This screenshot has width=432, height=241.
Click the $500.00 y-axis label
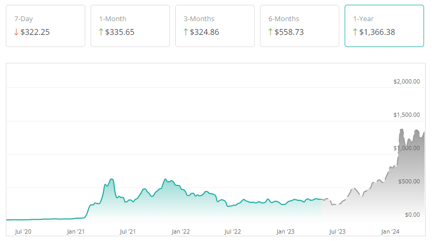[409, 181]
